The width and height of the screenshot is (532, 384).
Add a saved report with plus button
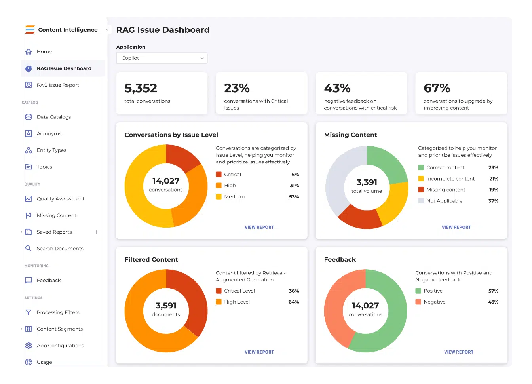click(x=96, y=232)
